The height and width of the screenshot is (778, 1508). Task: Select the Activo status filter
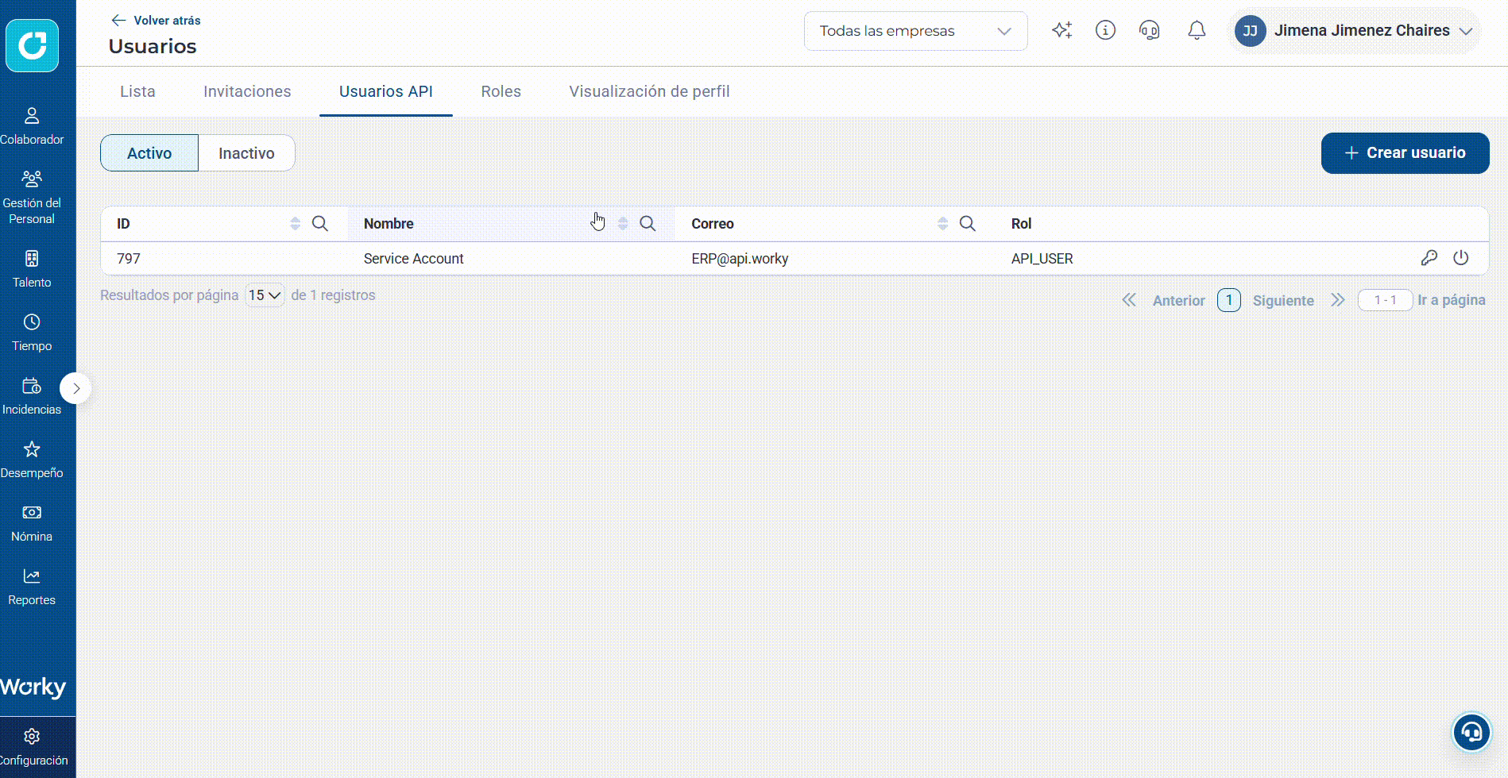coord(149,153)
